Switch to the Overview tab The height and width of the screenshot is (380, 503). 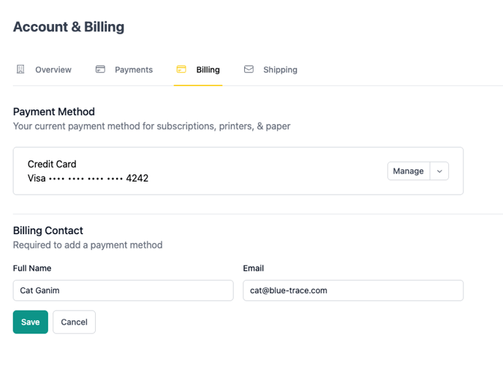pos(53,70)
